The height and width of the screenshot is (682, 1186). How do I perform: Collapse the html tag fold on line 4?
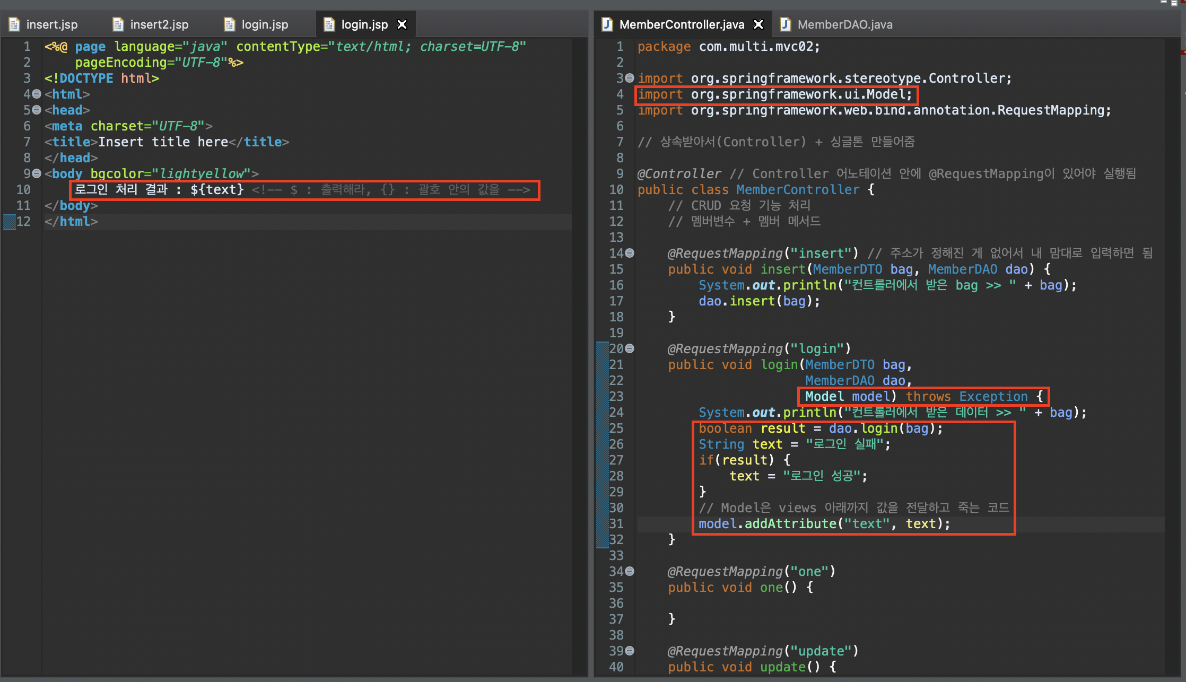(x=37, y=94)
